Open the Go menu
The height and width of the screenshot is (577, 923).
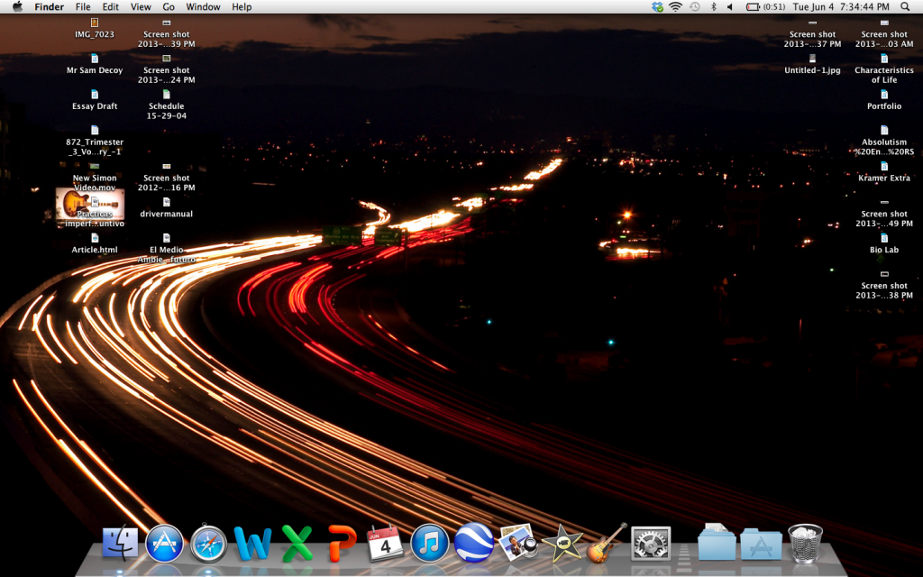pyautogui.click(x=169, y=6)
